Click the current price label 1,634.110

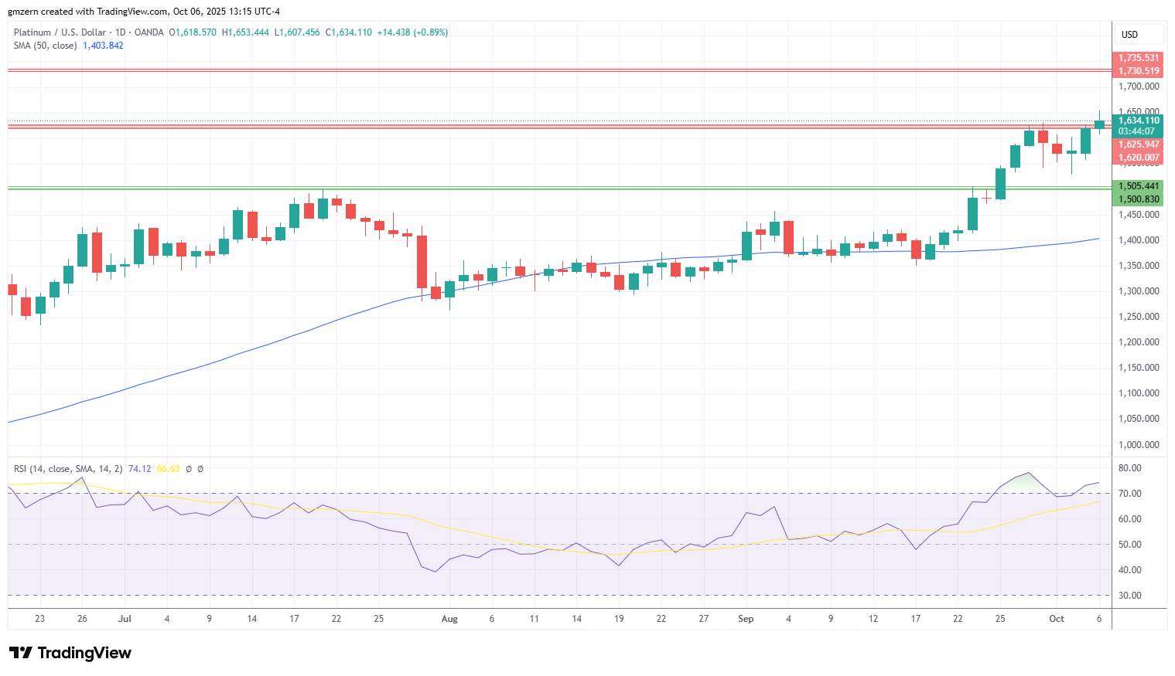[x=1137, y=121]
